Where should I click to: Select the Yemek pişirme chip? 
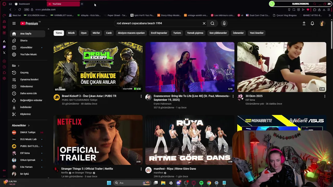(x=195, y=33)
